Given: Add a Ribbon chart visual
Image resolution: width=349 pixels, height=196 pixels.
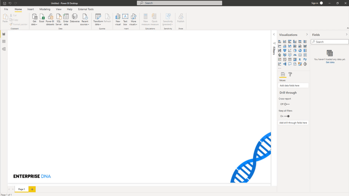Looking at the screenshot, I should (x=305, y=46).
